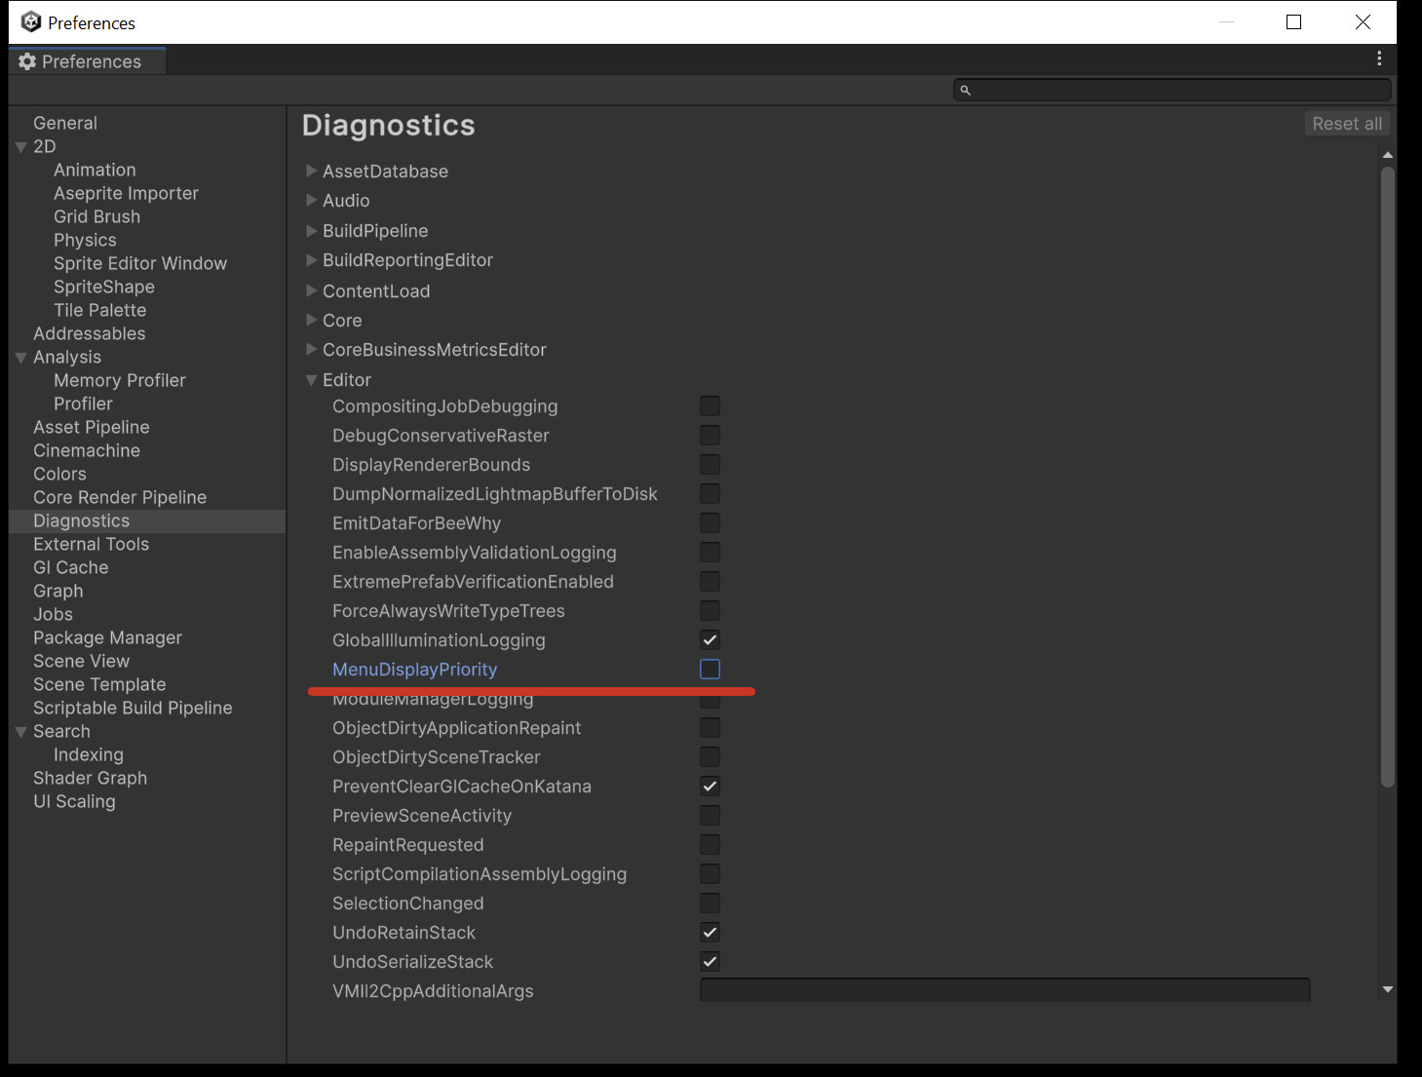Image resolution: width=1422 pixels, height=1077 pixels.
Task: Click the VMIl2CppAdditionalArgs input field
Action: click(1004, 990)
